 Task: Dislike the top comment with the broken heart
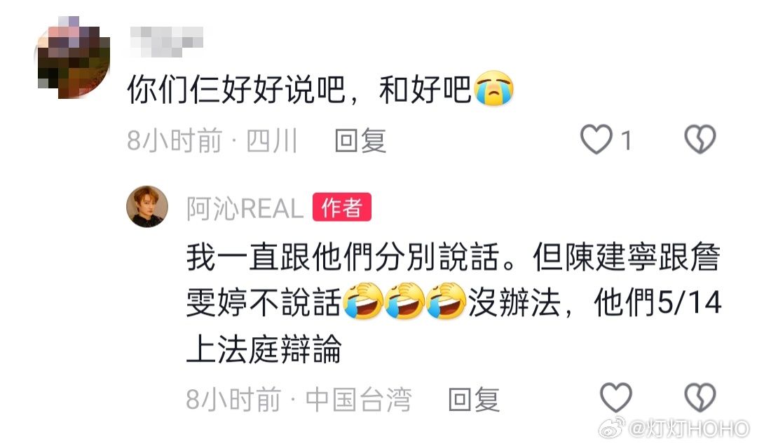[700, 139]
